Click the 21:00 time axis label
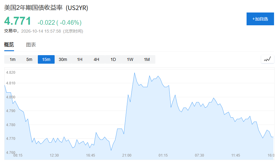 pos(127,155)
